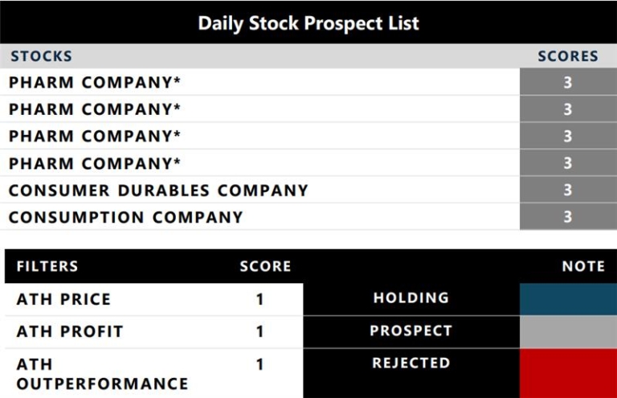Screen dimensions: 617x398
Task: Click the HOLDING legend label
Action: (x=411, y=298)
